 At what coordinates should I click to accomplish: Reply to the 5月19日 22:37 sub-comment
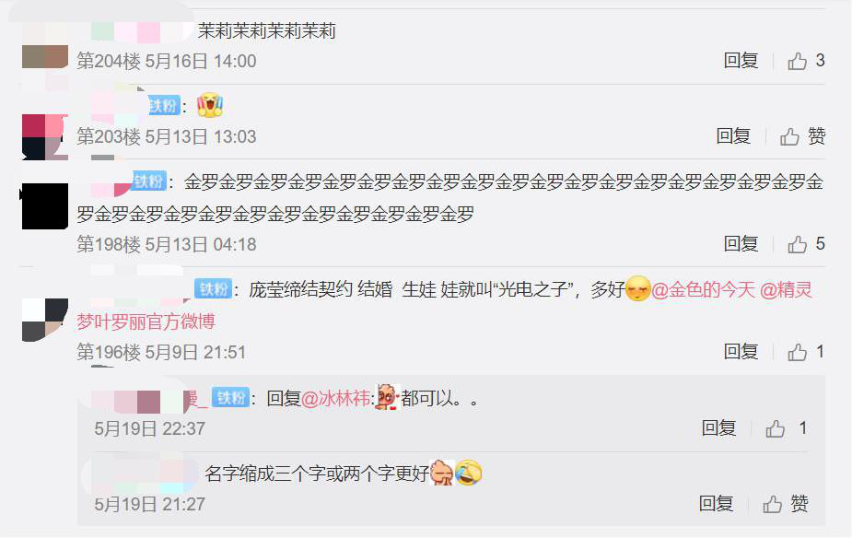(x=718, y=428)
